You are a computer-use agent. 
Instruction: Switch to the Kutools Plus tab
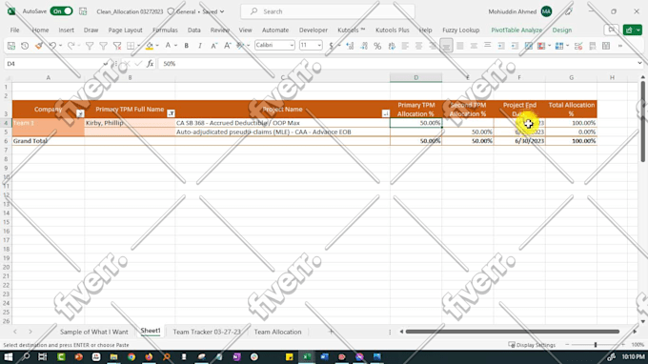393,30
